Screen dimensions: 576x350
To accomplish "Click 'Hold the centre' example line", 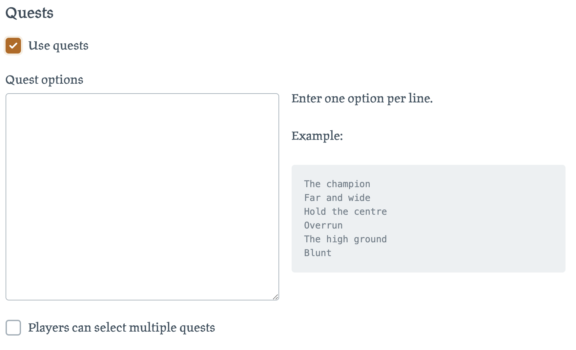I will tap(345, 211).
